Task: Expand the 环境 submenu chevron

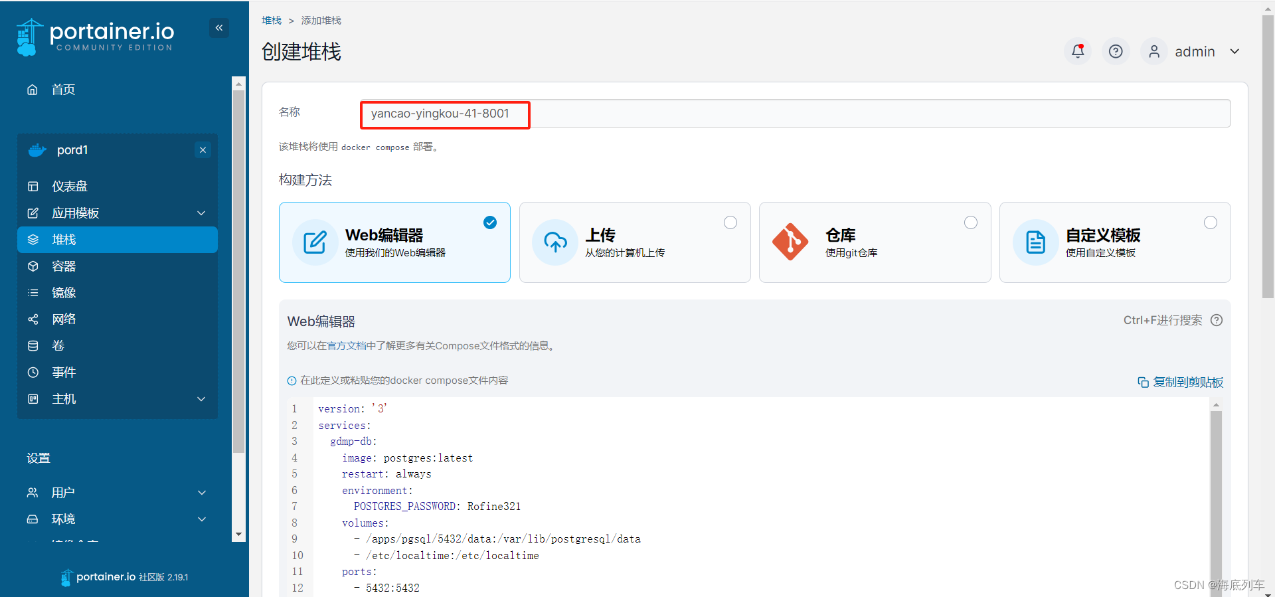Action: tap(202, 519)
